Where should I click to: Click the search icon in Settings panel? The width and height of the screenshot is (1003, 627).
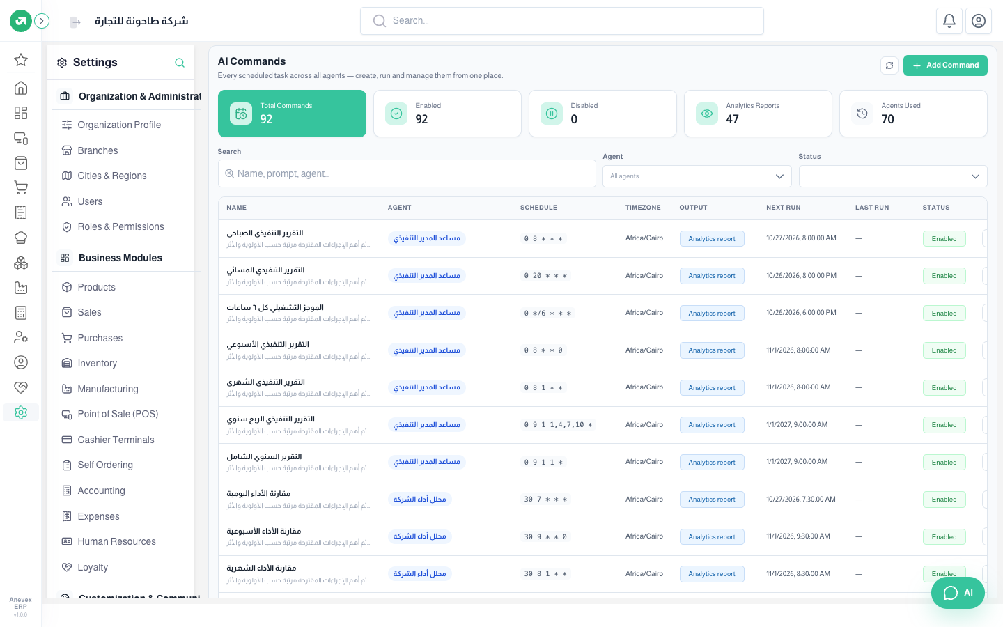coord(180,63)
